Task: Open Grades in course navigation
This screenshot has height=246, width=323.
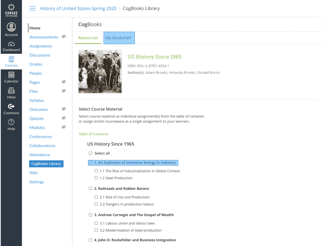Action: click(36, 64)
